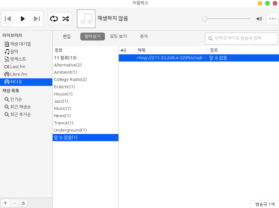This screenshot has width=279, height=208.
Task: Click the volume speaker icon
Action: pyautogui.click(x=259, y=19)
